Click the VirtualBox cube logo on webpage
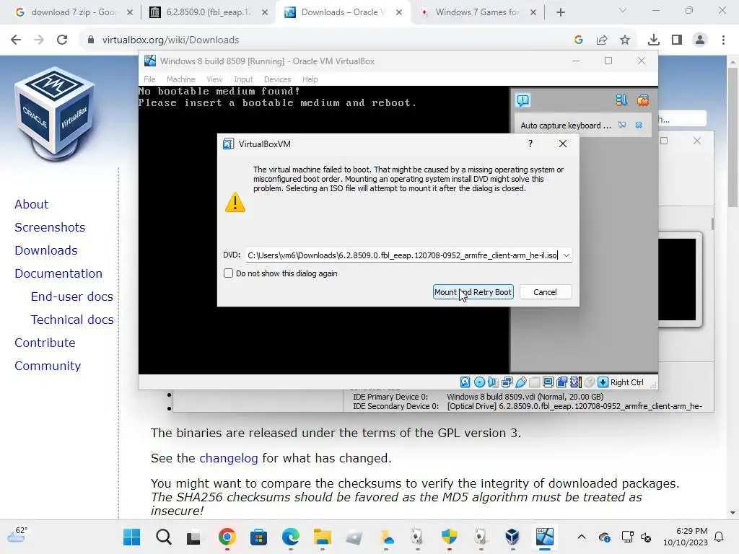Screen dimensions: 739x554 tap(56, 115)
